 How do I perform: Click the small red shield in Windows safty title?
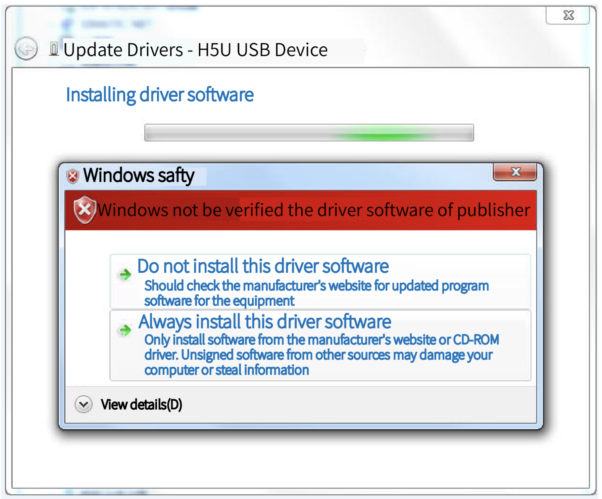[72, 176]
